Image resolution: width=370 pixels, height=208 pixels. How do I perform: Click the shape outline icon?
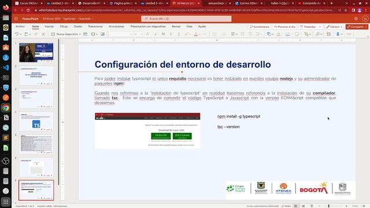[x=288, y=34]
